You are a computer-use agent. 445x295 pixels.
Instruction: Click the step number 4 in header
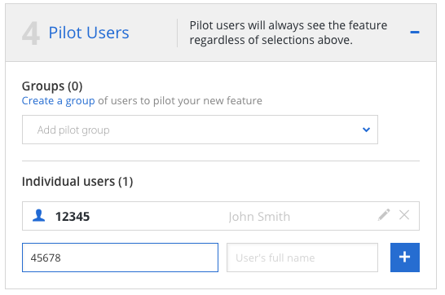(31, 33)
